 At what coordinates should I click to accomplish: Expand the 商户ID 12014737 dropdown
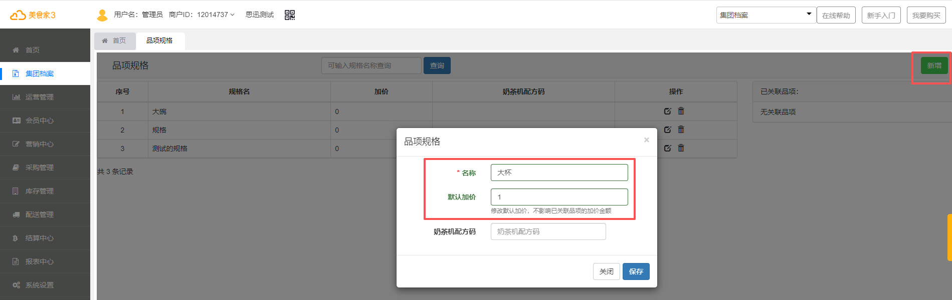(x=202, y=15)
